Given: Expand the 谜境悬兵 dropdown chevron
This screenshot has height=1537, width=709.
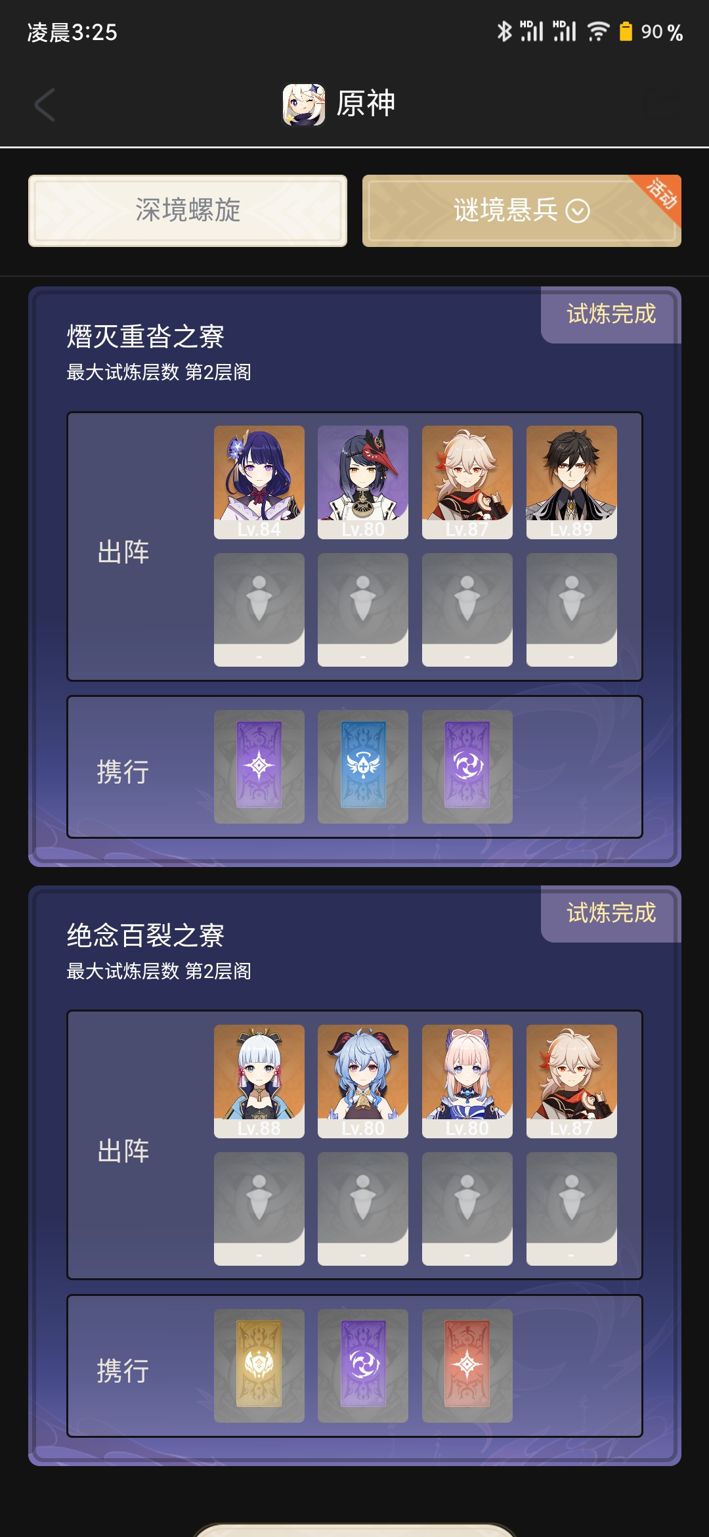Looking at the screenshot, I should pos(578,212).
